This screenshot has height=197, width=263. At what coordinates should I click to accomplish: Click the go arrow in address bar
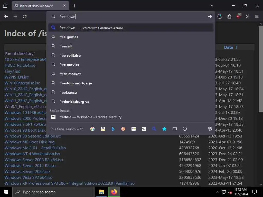tap(210, 16)
